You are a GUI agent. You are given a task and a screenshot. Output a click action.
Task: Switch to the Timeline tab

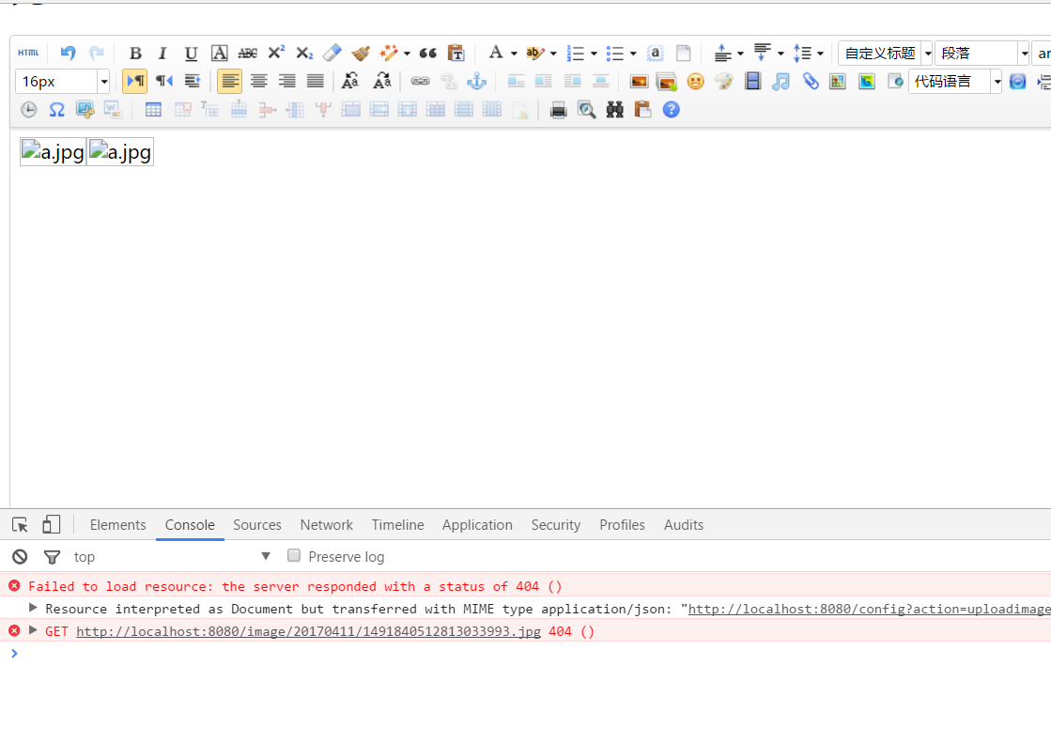(398, 525)
